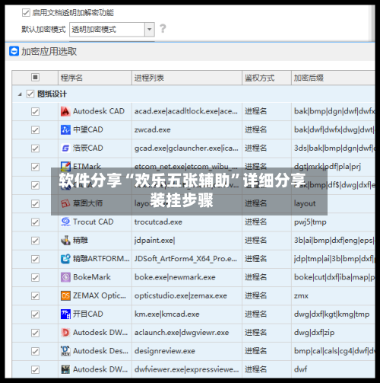Click the Autodesk Design Review icon

coord(65,351)
